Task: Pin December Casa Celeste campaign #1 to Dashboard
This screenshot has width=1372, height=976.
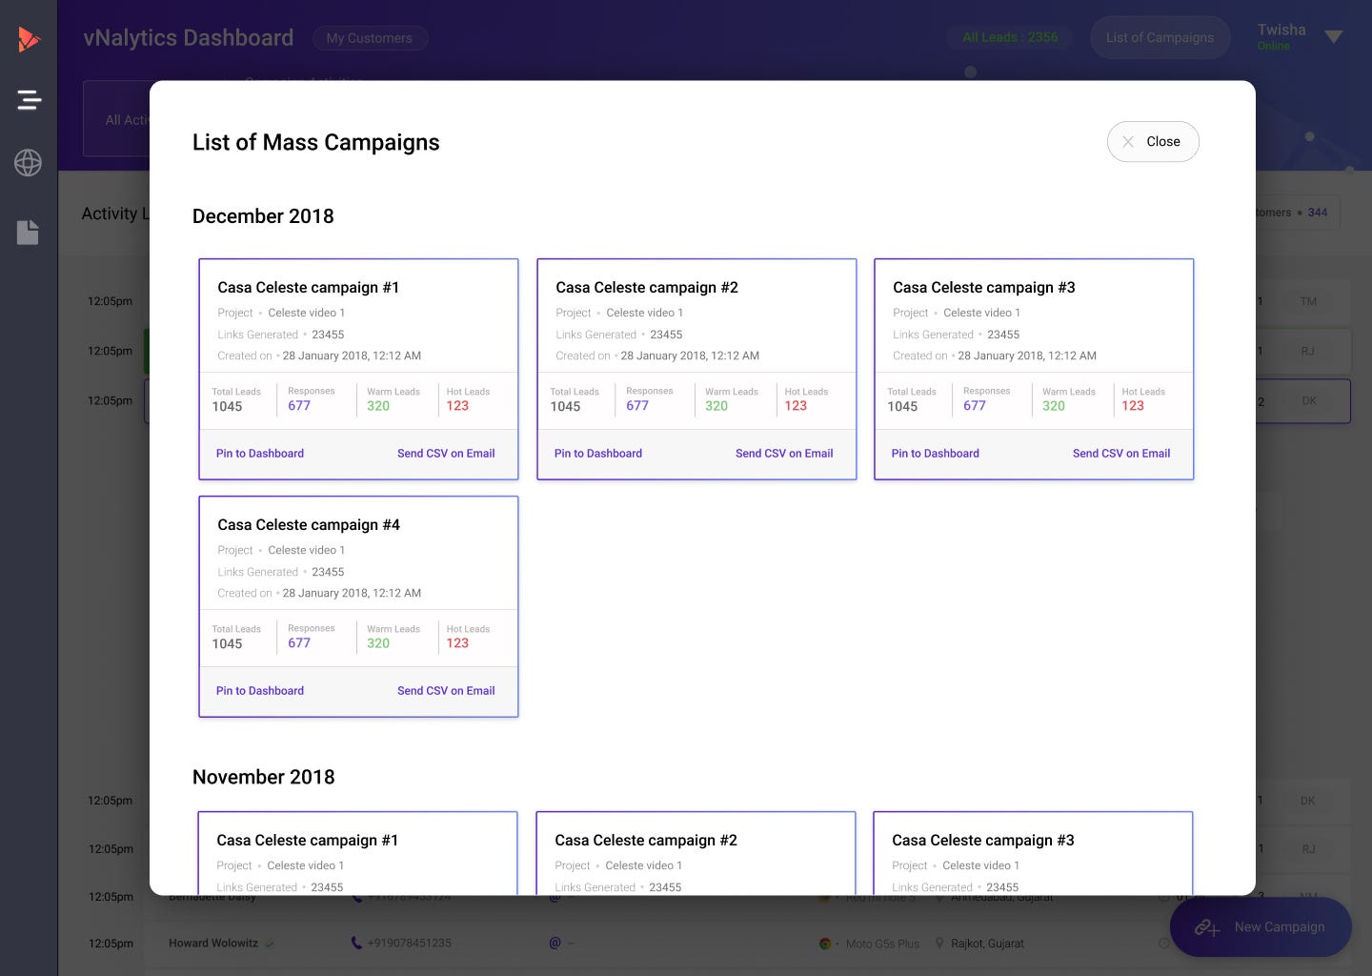Action: (260, 454)
